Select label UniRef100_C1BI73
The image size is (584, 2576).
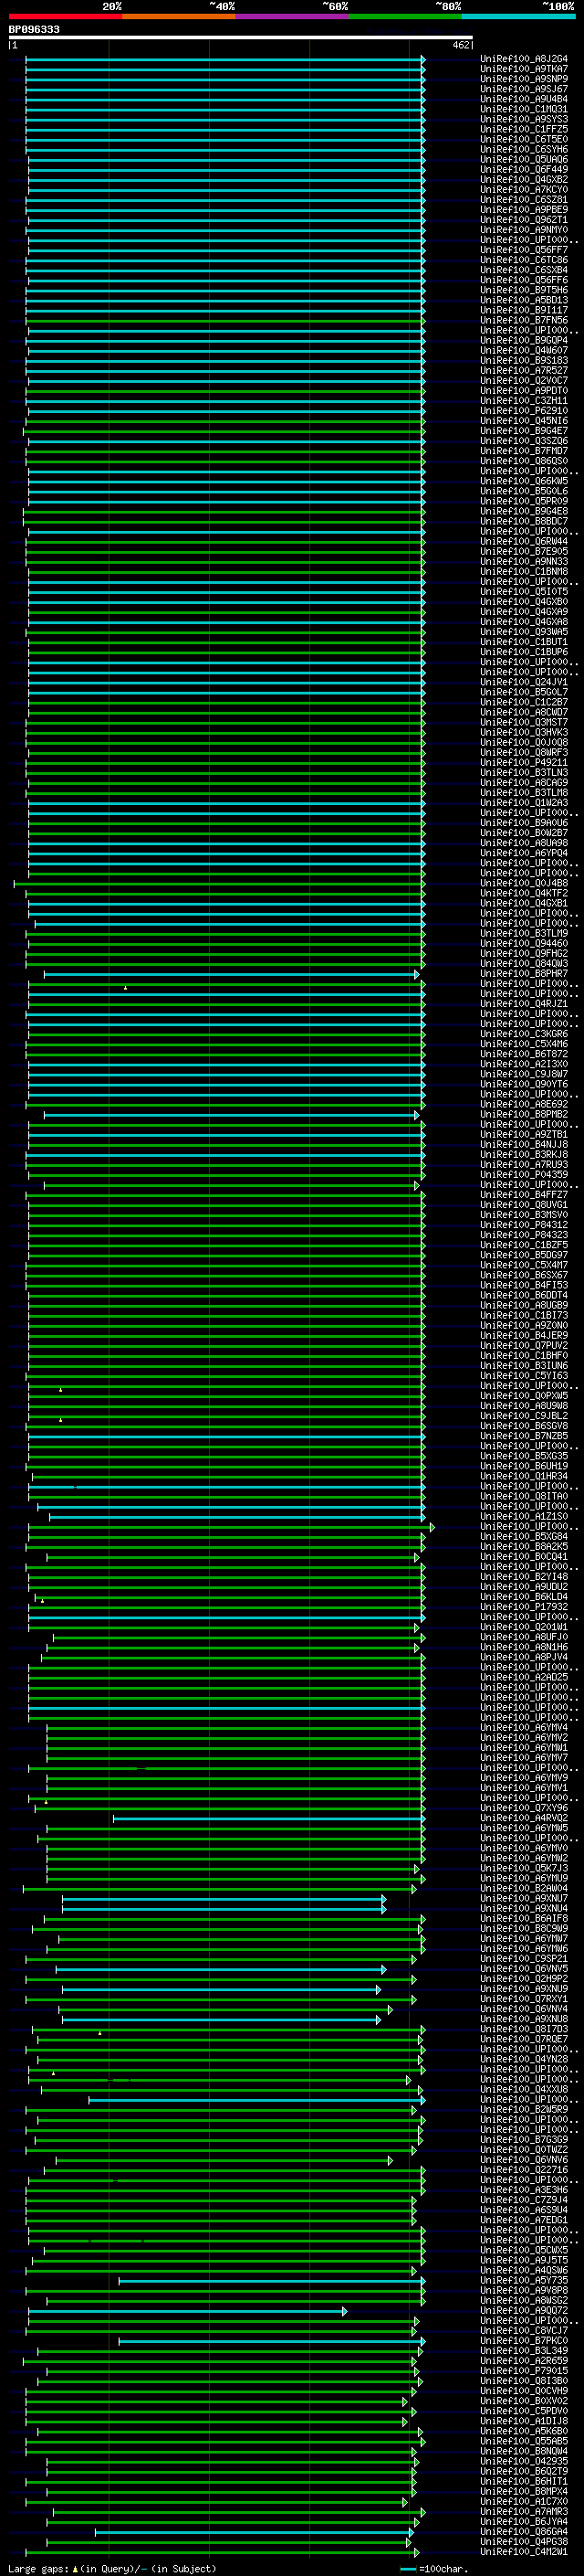[524, 1315]
